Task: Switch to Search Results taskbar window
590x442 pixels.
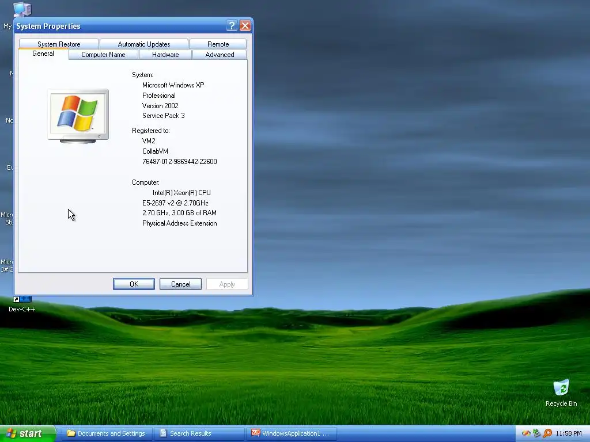Action: pos(199,433)
